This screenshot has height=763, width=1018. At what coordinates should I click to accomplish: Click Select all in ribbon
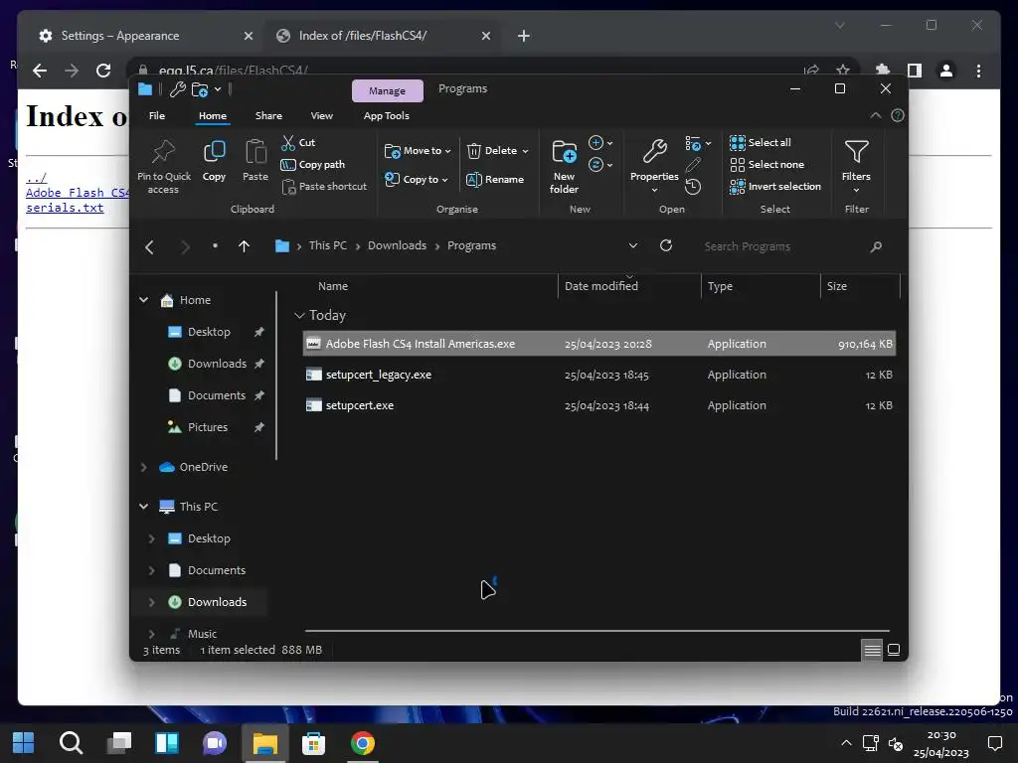(761, 143)
